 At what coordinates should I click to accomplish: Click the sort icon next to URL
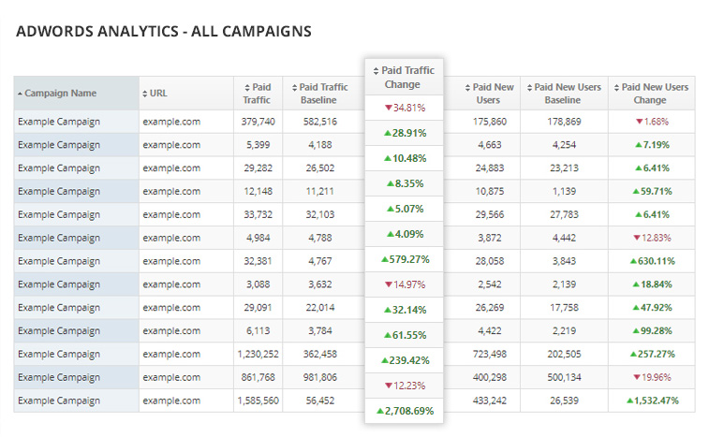[x=145, y=94]
